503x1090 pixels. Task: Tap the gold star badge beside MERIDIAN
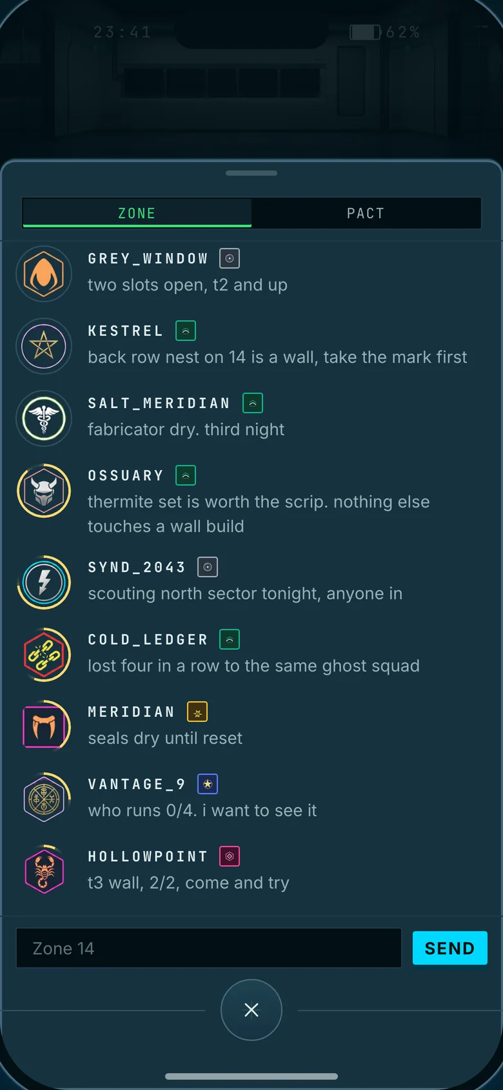pyautogui.click(x=197, y=712)
